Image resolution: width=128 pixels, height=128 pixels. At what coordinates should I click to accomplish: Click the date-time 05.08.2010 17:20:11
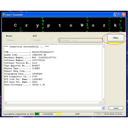(x=113, y=114)
